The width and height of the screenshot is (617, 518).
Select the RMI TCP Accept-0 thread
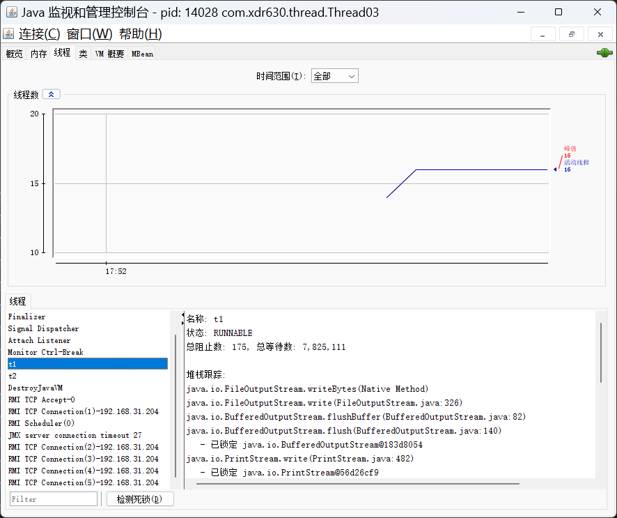click(x=88, y=399)
